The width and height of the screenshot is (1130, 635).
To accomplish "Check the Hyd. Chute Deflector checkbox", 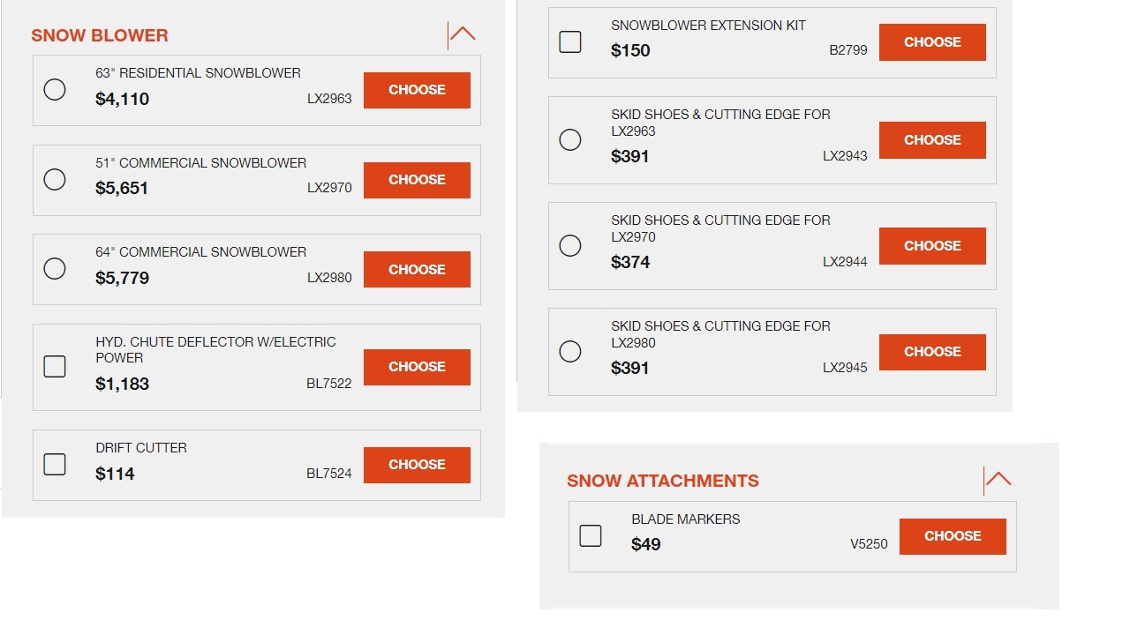I will 55,367.
